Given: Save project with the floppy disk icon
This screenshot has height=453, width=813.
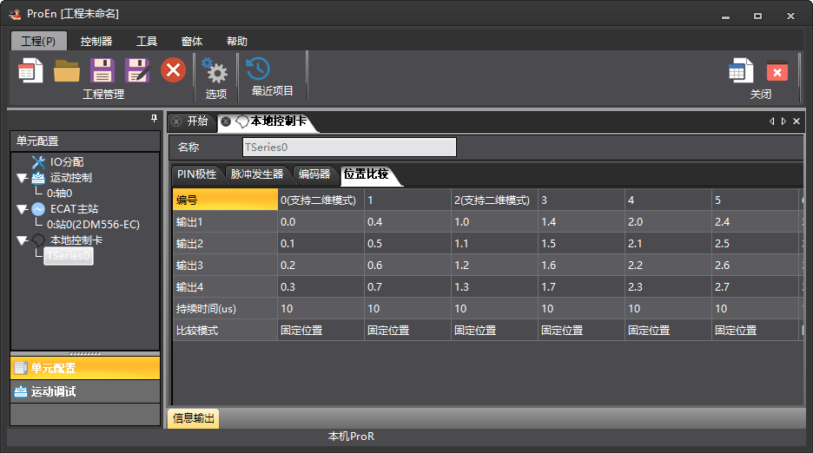Looking at the screenshot, I should [102, 70].
